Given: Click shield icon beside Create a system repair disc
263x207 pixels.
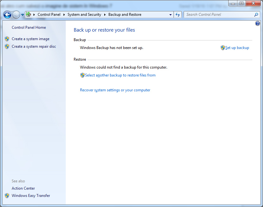Looking at the screenshot, I should point(7,46).
